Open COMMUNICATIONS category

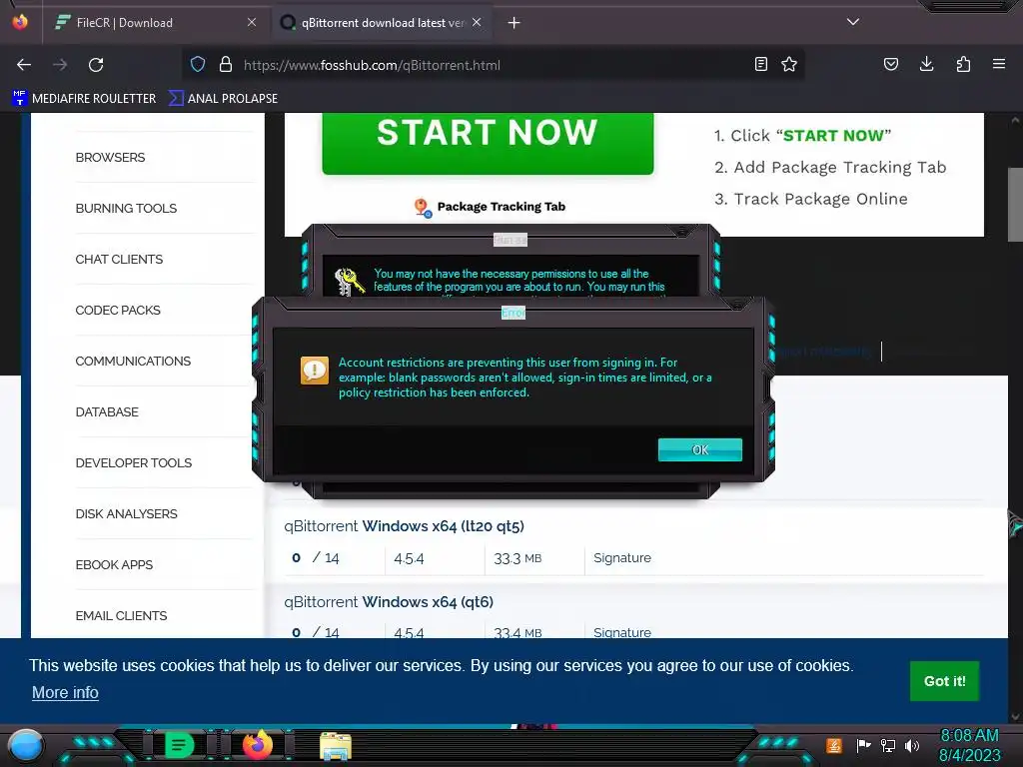(x=133, y=361)
